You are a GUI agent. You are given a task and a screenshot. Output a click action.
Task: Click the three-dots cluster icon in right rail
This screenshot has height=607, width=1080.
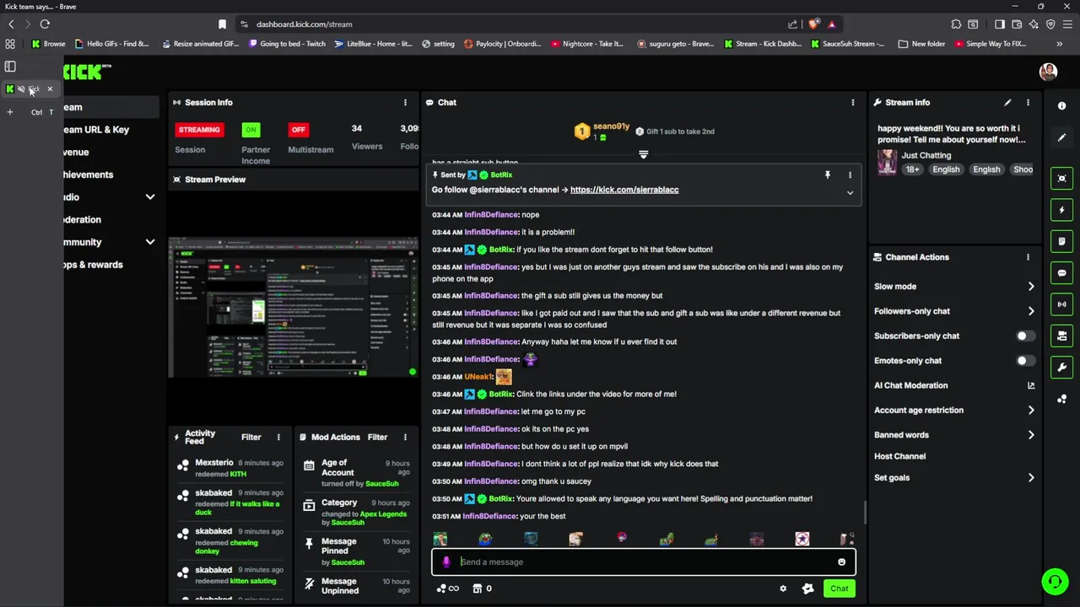[1061, 399]
